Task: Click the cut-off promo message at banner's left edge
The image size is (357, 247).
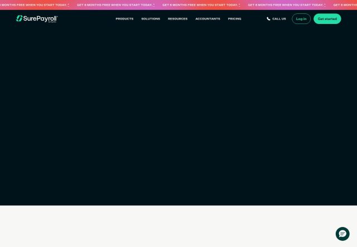Action: click(33, 5)
